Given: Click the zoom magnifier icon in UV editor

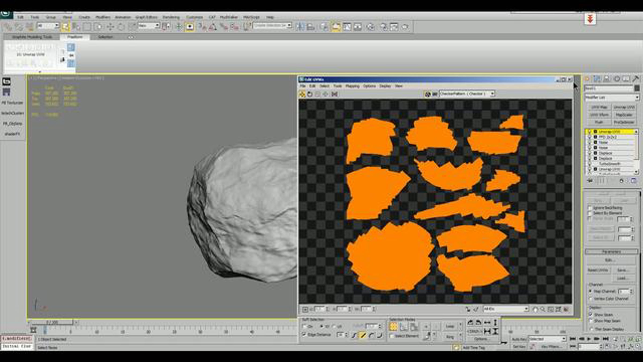Looking at the screenshot, I should [x=543, y=309].
